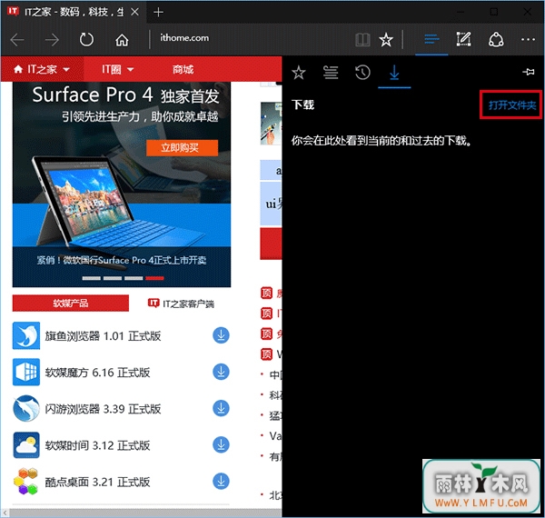Switch to the IT之家客户端 tab
Image resolution: width=545 pixels, height=518 pixels.
coord(181,304)
